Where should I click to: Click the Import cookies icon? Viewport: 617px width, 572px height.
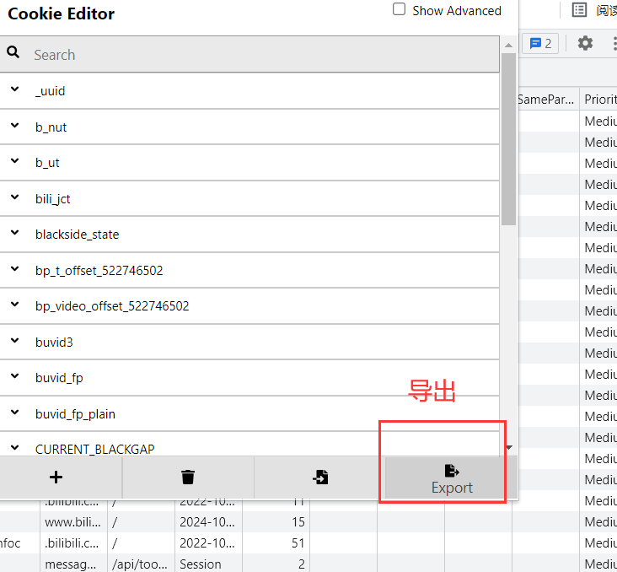[x=320, y=477]
